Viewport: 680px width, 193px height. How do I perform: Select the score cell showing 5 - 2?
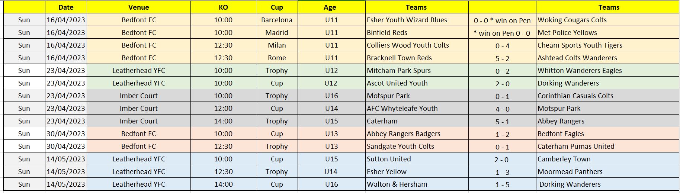tap(502, 58)
